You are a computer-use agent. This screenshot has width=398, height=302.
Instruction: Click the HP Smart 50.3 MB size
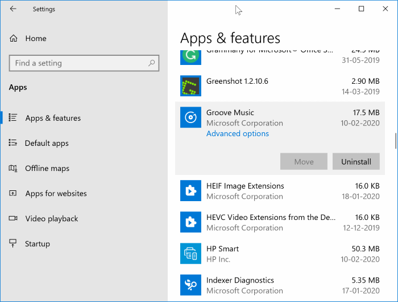tap(366, 248)
